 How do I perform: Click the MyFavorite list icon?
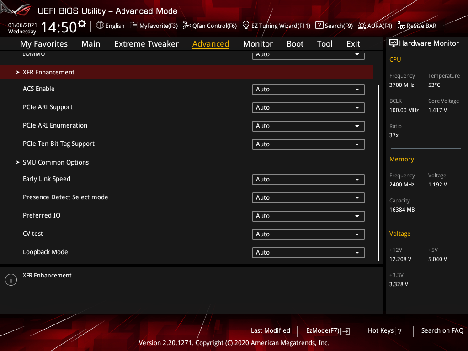click(x=134, y=26)
